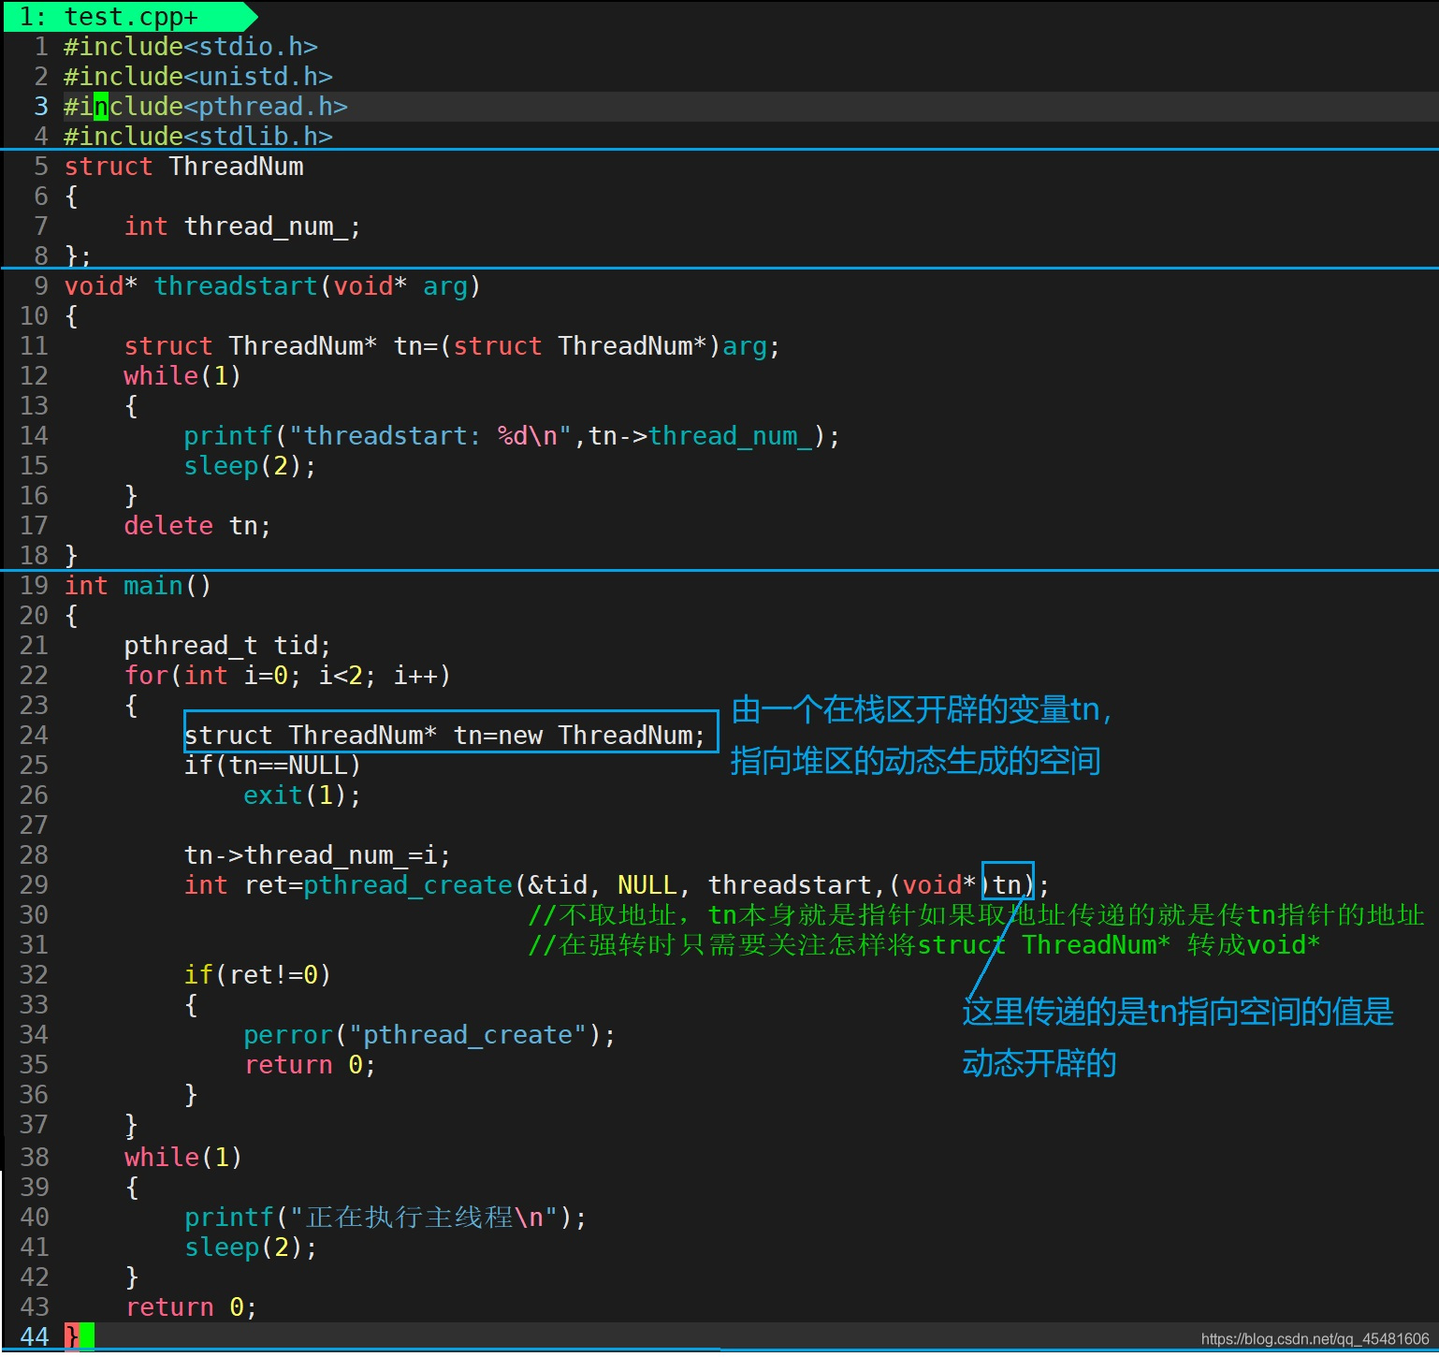
Task: Click the #include<stdlib.h> line
Action: [198, 137]
